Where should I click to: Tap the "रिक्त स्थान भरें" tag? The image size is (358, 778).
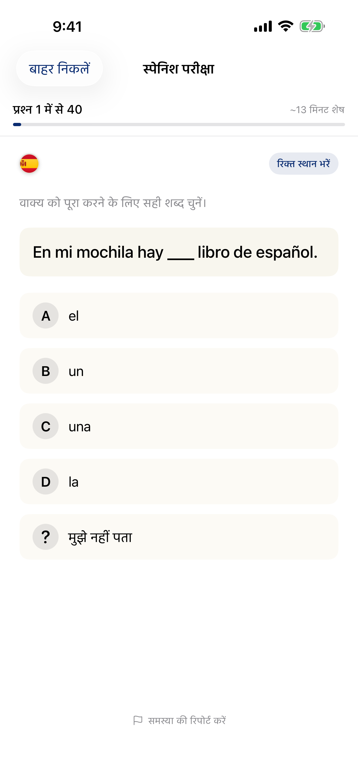[x=303, y=164]
